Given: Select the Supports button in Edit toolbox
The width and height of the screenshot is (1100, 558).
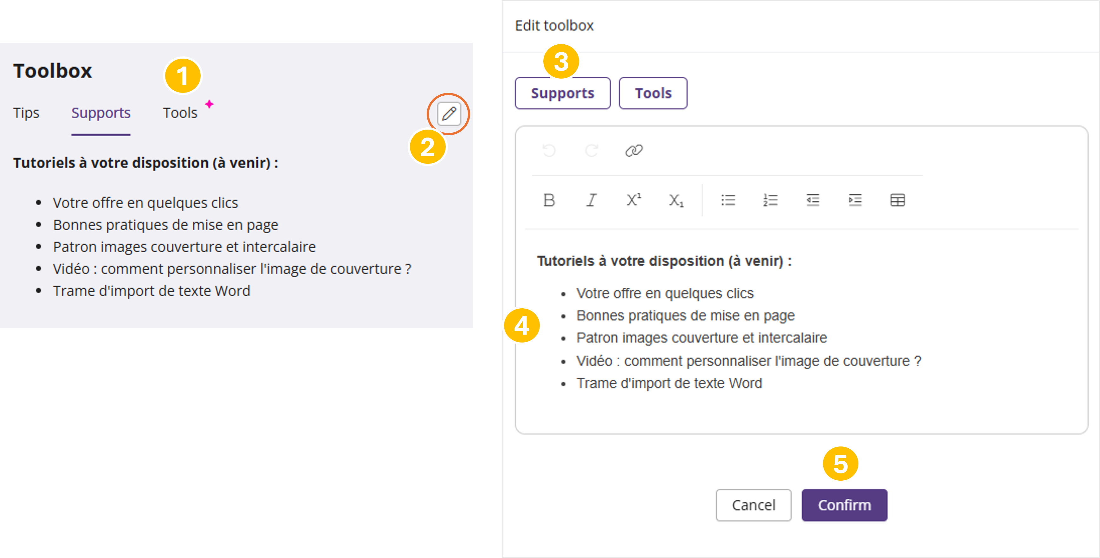Looking at the screenshot, I should pyautogui.click(x=562, y=93).
